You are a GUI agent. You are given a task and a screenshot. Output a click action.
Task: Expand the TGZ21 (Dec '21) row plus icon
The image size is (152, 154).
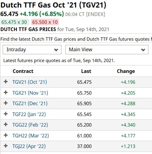6,103
